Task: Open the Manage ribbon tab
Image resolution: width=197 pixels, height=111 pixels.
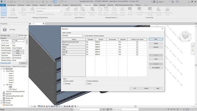Action: [102, 5]
